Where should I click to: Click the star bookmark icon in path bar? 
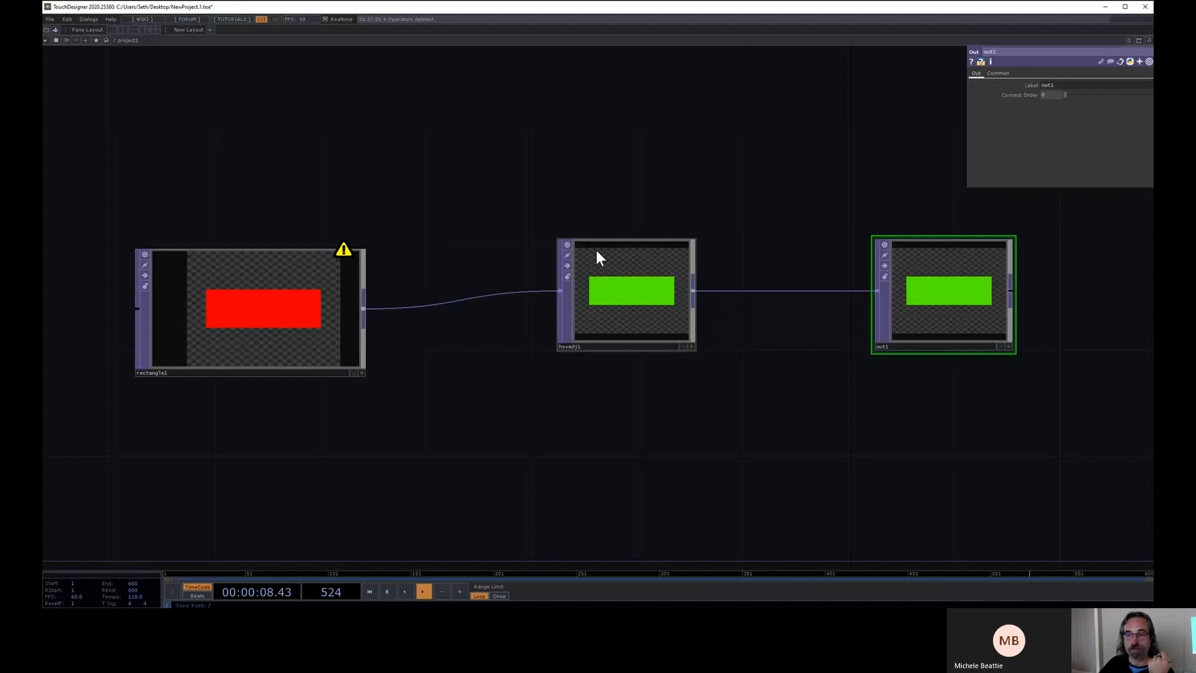pos(96,41)
